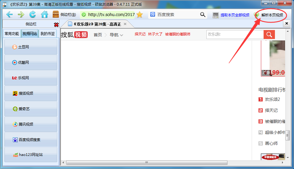Screen dimensions: 294x169
Task: Click the green Forward arrow
Action: tap(21, 14)
